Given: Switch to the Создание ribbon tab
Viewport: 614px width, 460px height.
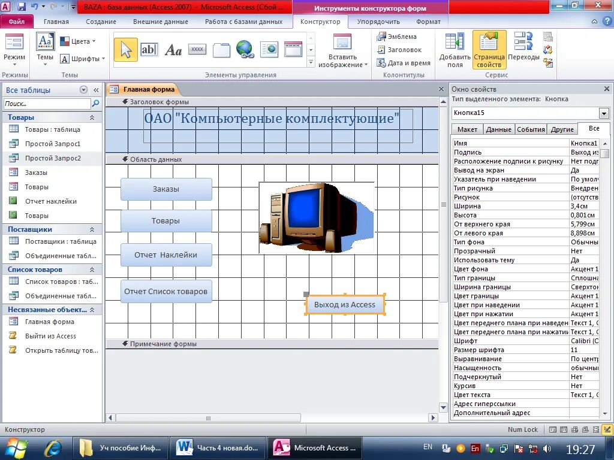Looking at the screenshot, I should coord(101,22).
